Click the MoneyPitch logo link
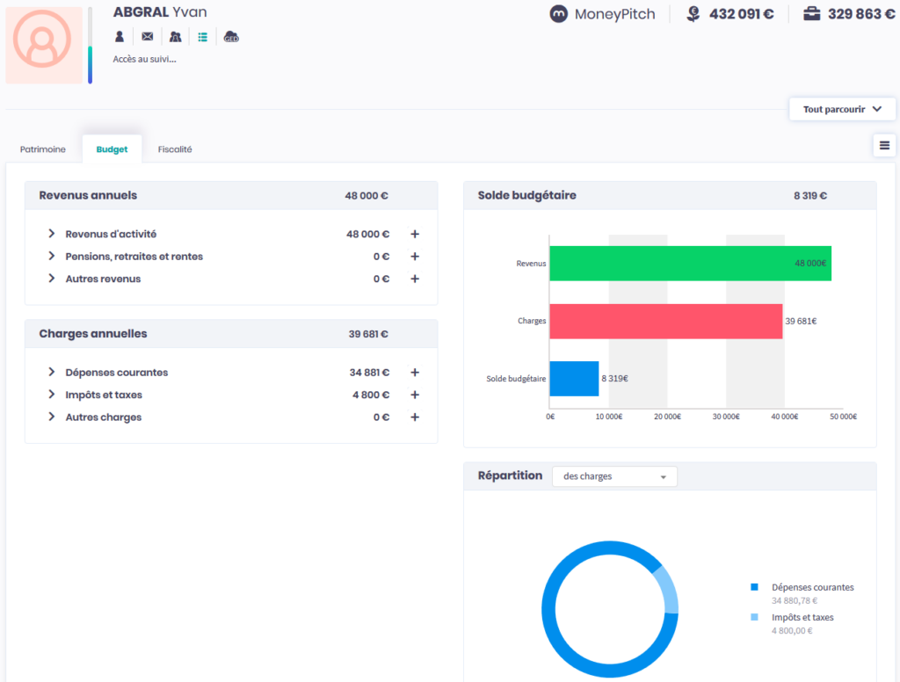900x682 pixels. coord(602,14)
